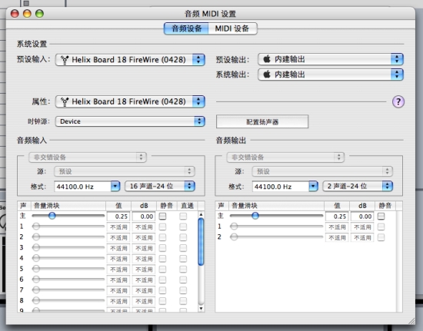The height and width of the screenshot is (331, 423).
Task: Click the 非交错设备 popup under 音频输入
Action: coord(88,157)
